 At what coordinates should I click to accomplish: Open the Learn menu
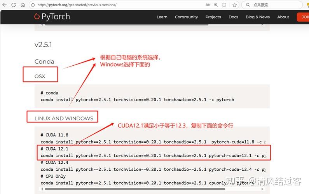(x=162, y=17)
